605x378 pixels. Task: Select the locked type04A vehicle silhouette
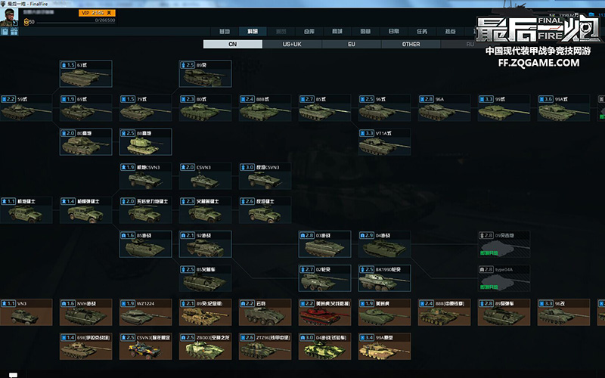(x=504, y=278)
